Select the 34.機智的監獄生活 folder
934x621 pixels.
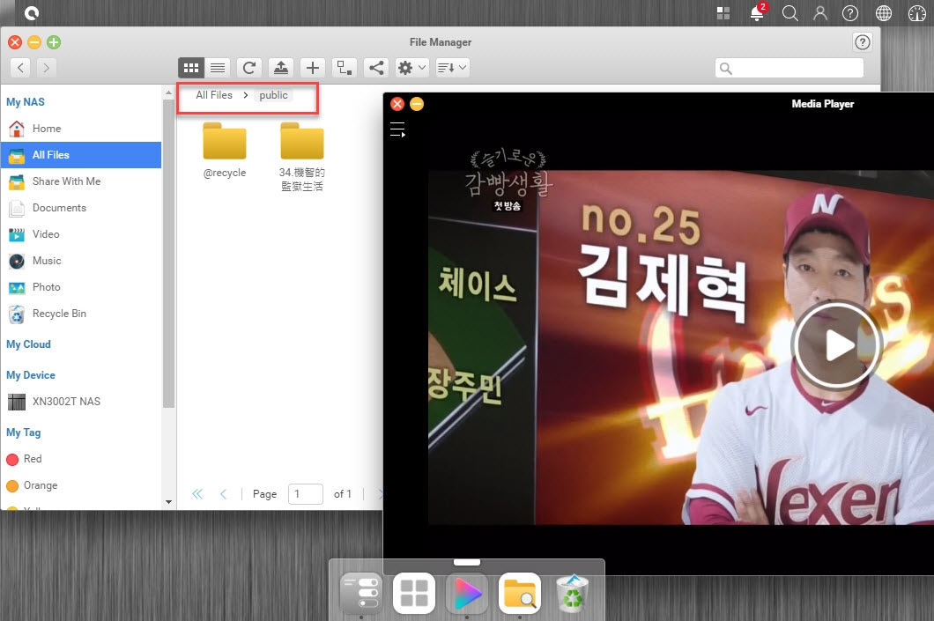click(x=302, y=157)
